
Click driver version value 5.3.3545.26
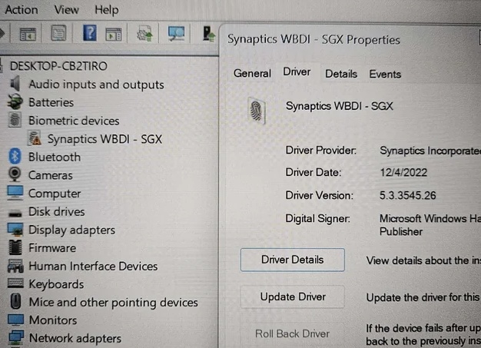(x=408, y=195)
